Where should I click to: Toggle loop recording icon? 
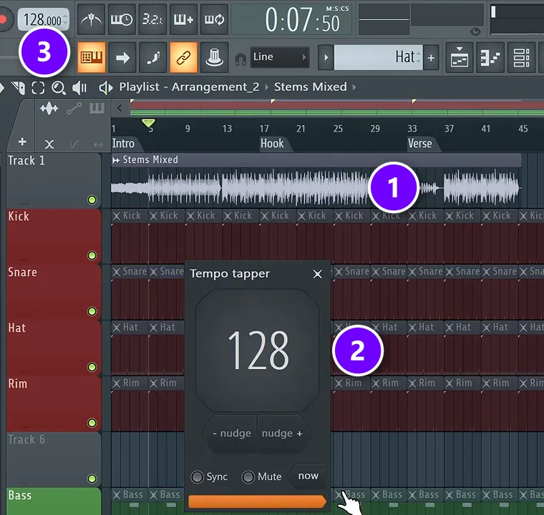pos(214,19)
